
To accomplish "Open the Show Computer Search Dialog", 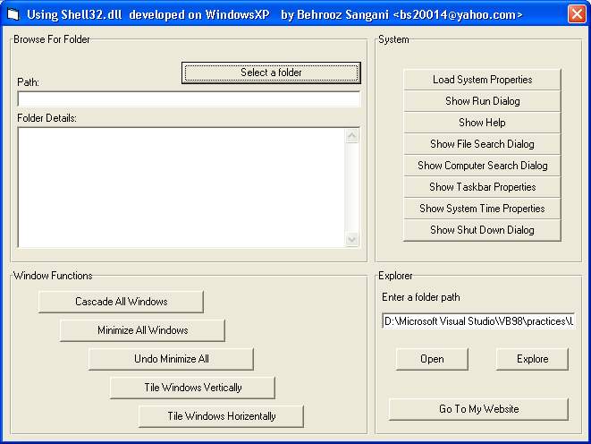I will 482,166.
